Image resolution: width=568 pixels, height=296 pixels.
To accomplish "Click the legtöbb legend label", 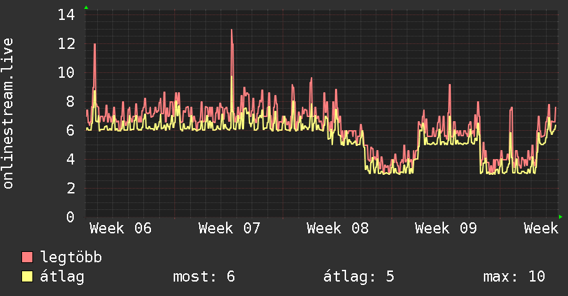I will click(x=71, y=257).
